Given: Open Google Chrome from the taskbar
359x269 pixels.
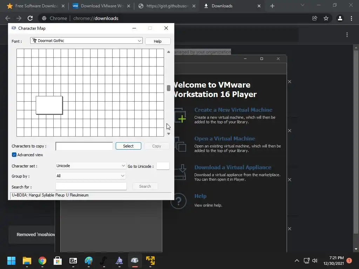Looking at the screenshot, I should tap(42, 261).
